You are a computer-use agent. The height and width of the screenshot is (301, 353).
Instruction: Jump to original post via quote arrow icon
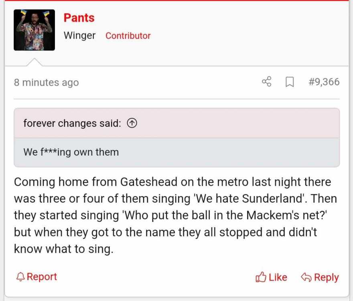tap(132, 123)
